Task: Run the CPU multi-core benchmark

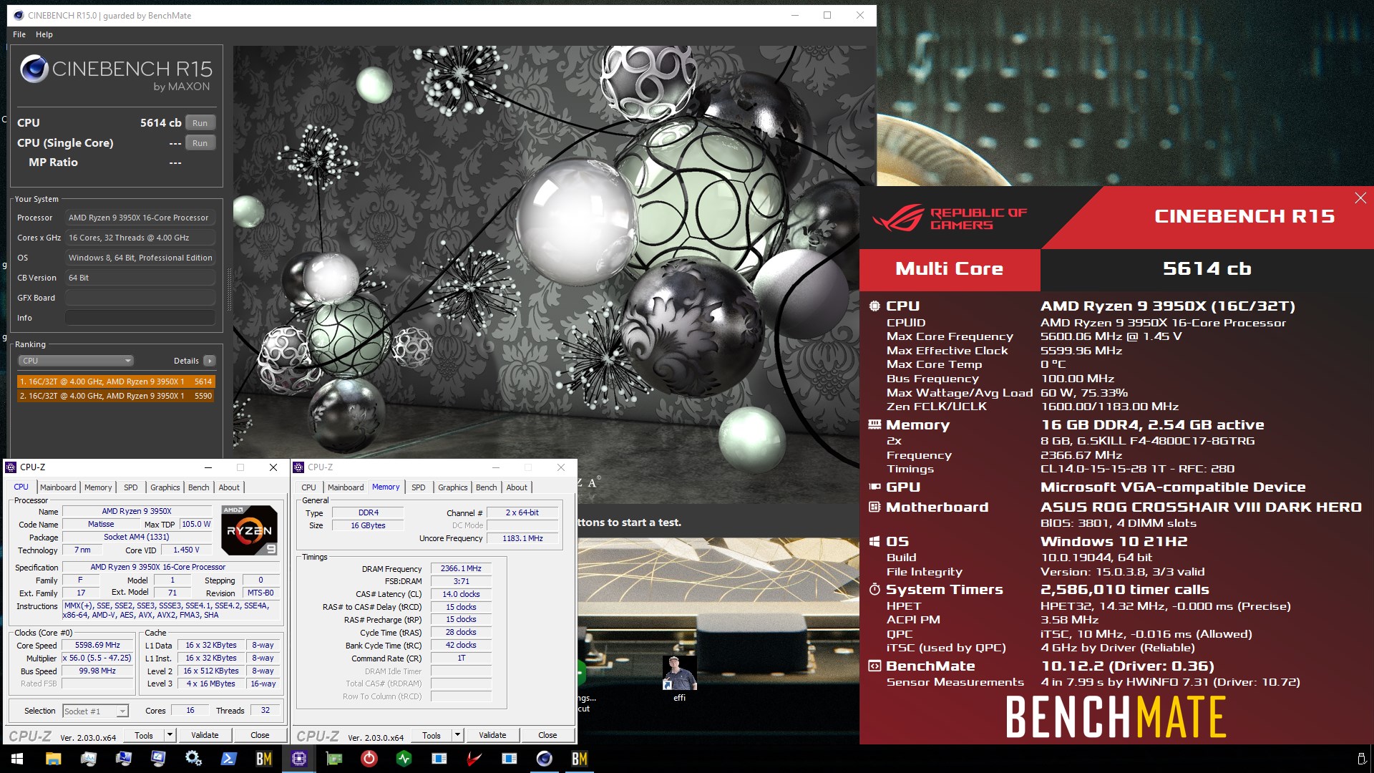Action: coord(200,123)
